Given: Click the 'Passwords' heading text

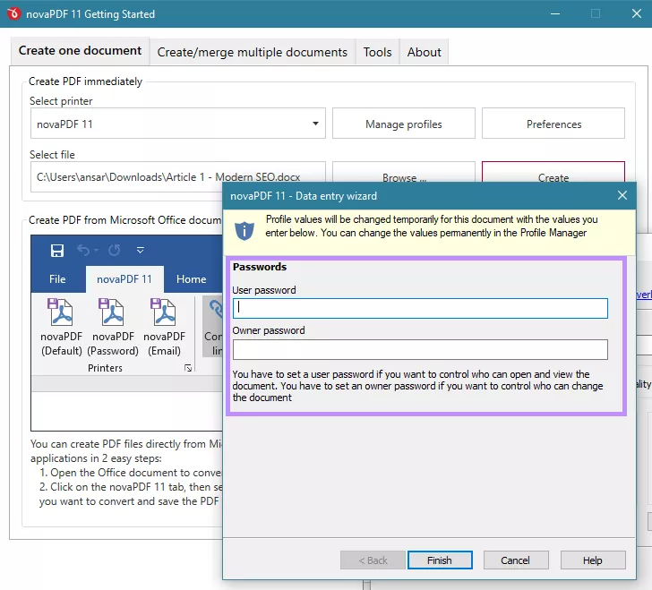Looking at the screenshot, I should 260,267.
